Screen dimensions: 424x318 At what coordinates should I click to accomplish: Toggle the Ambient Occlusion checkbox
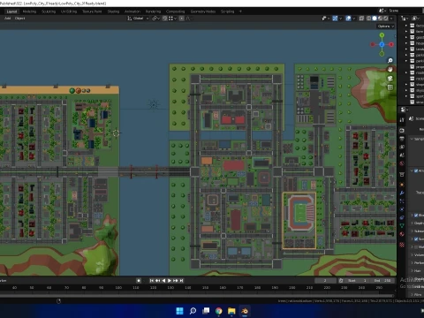416,170
